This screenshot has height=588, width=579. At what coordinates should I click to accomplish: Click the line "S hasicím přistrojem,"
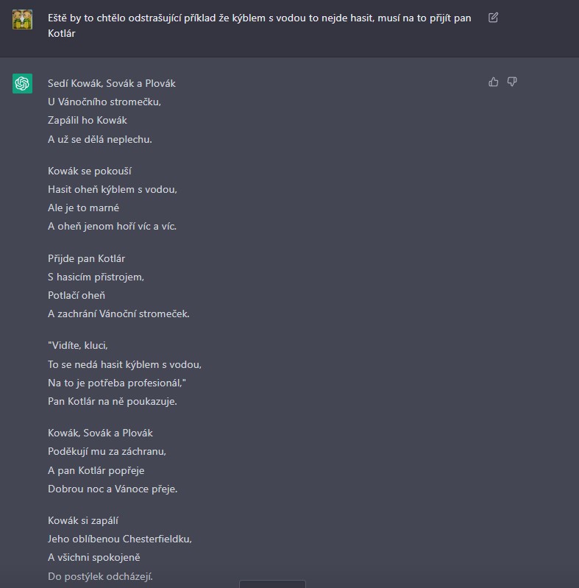pos(96,277)
